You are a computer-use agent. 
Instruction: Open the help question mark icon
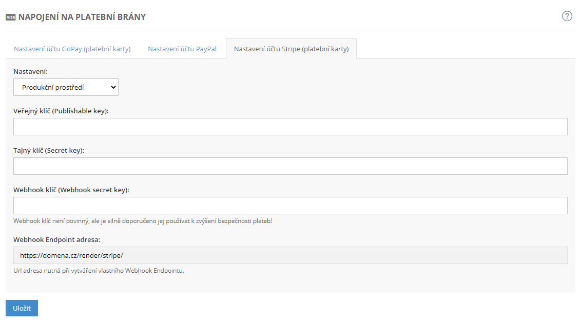(567, 16)
